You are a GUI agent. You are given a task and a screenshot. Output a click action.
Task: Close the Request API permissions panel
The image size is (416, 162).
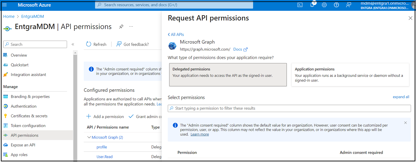(x=410, y=18)
